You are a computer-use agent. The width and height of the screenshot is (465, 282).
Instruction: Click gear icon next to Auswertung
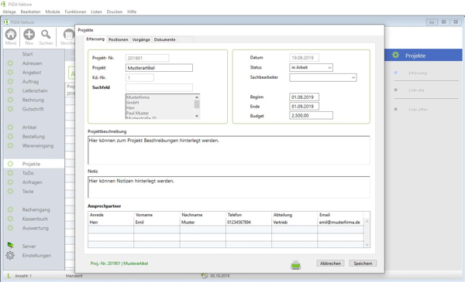(x=10, y=228)
